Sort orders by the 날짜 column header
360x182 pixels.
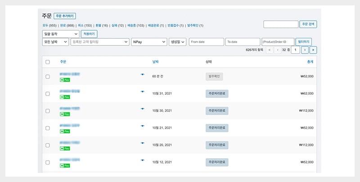pos(156,62)
